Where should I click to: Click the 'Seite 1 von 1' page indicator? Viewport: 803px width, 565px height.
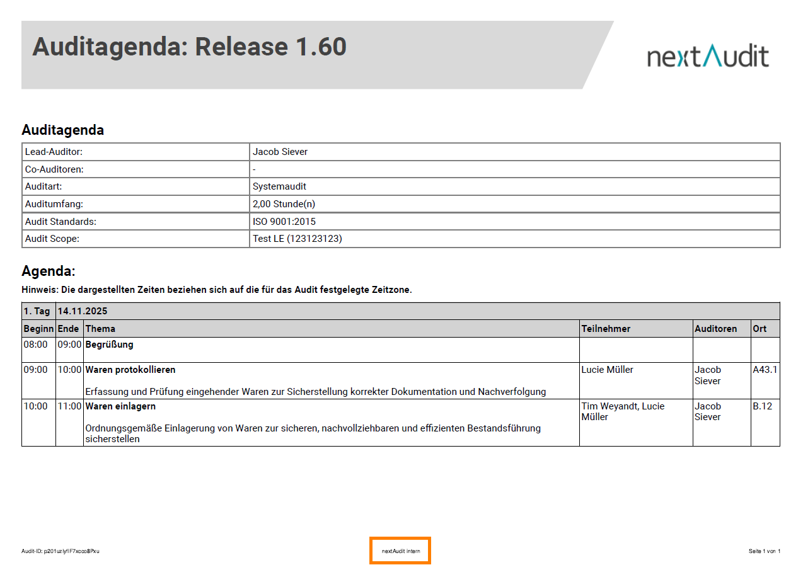[764, 551]
